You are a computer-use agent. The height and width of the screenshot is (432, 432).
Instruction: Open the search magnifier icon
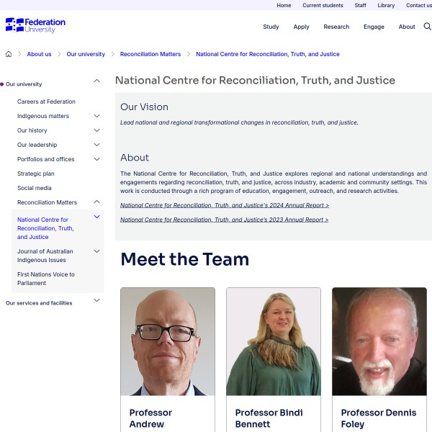[x=427, y=27]
